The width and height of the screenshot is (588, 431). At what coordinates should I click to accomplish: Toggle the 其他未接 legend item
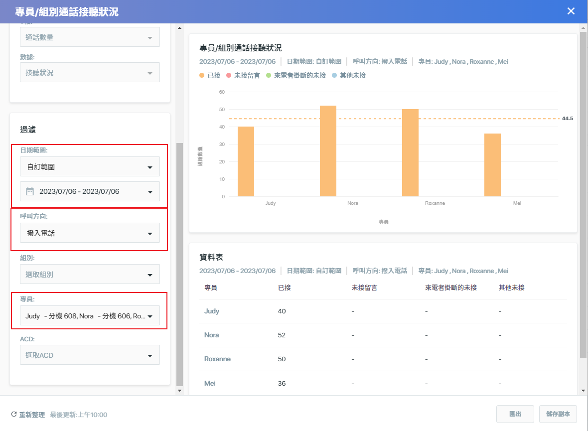coord(349,75)
